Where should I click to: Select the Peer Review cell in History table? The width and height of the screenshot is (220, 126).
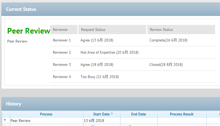click(x=21, y=121)
